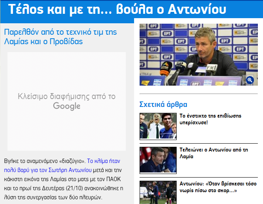Viewport: 263px width, 204px height.
Task: Click the Google logo in the ad box
Action: 67,106
